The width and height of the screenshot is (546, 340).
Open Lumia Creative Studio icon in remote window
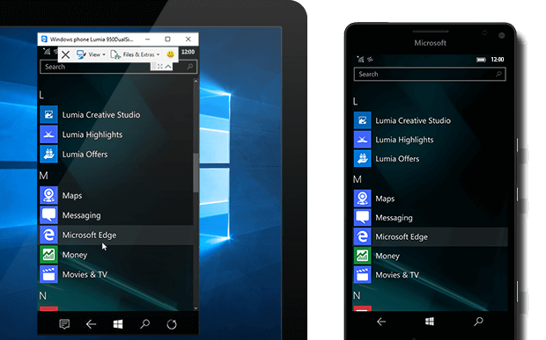coord(48,114)
